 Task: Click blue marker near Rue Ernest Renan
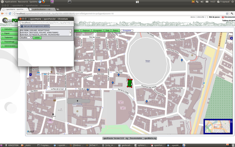click(x=182, y=60)
